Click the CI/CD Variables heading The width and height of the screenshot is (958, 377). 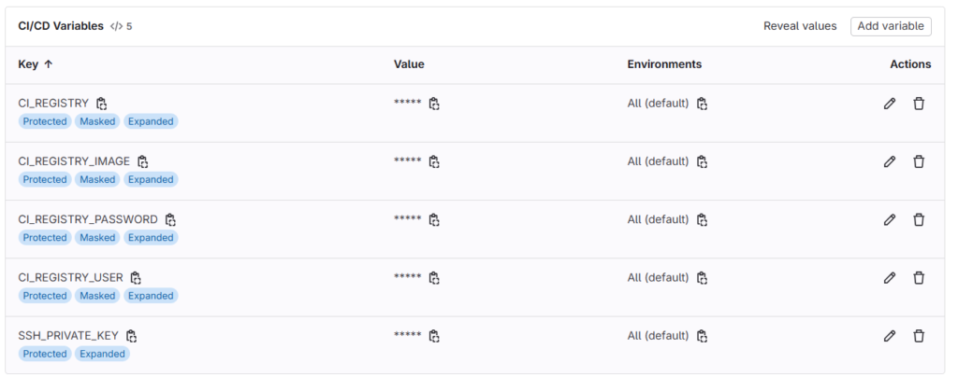coord(61,26)
